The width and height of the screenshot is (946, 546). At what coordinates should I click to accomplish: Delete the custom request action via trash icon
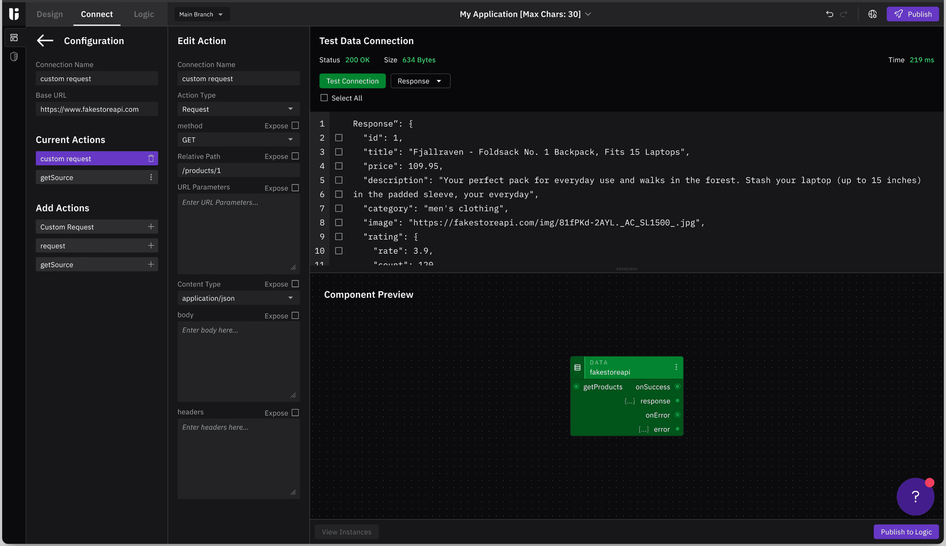pyautogui.click(x=151, y=159)
